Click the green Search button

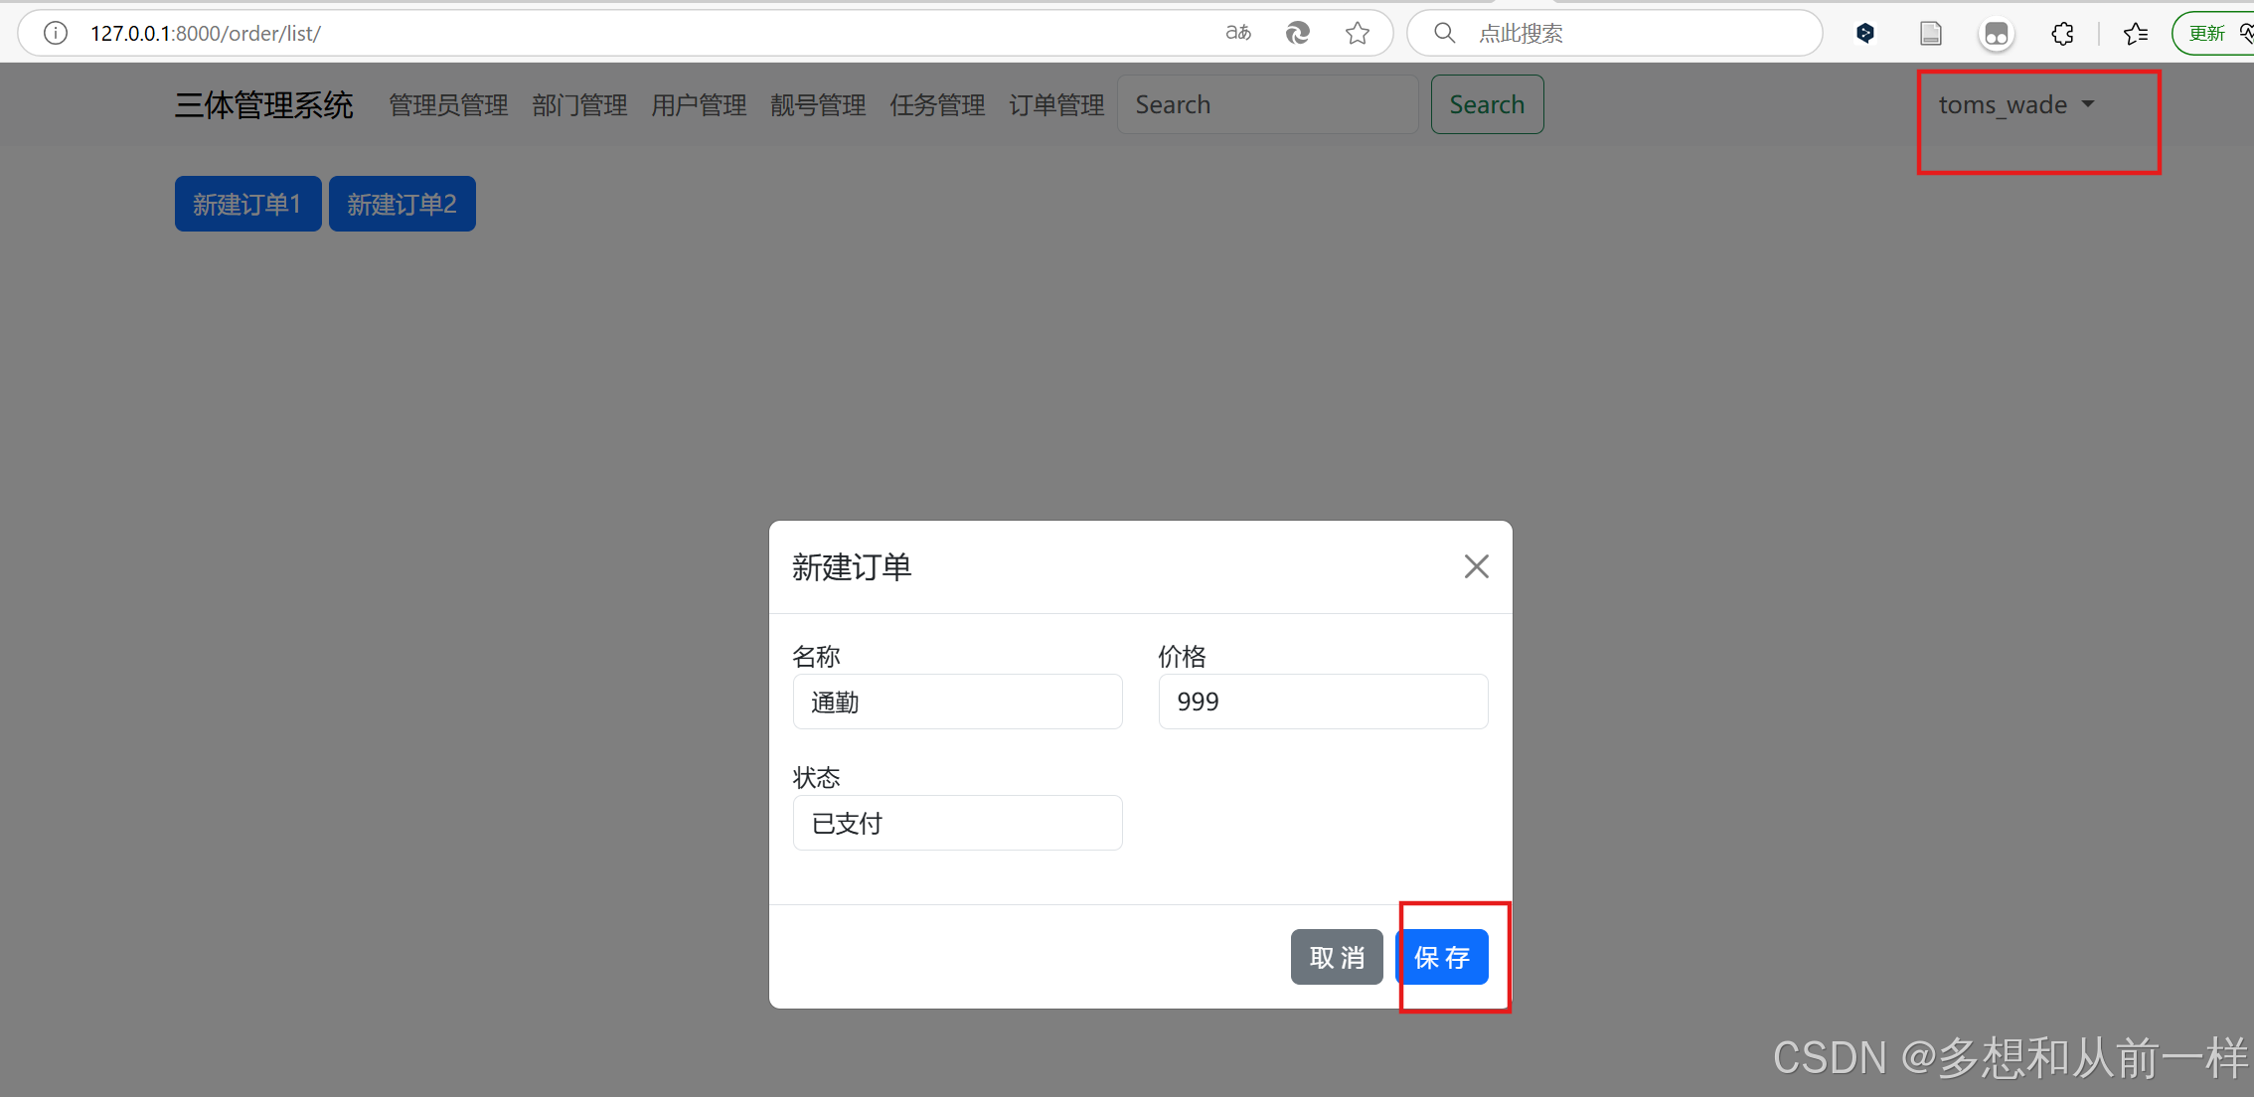pos(1487,104)
